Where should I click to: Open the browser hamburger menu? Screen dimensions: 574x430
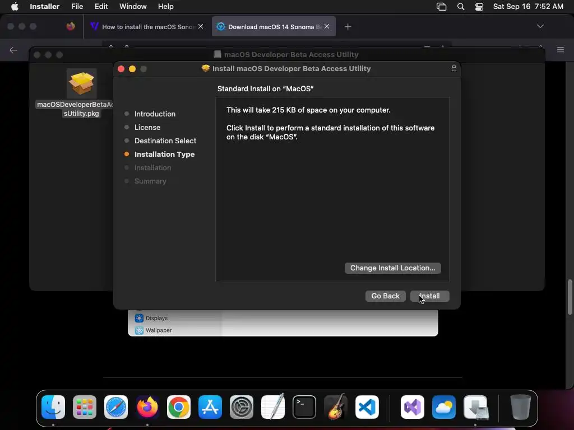561,50
